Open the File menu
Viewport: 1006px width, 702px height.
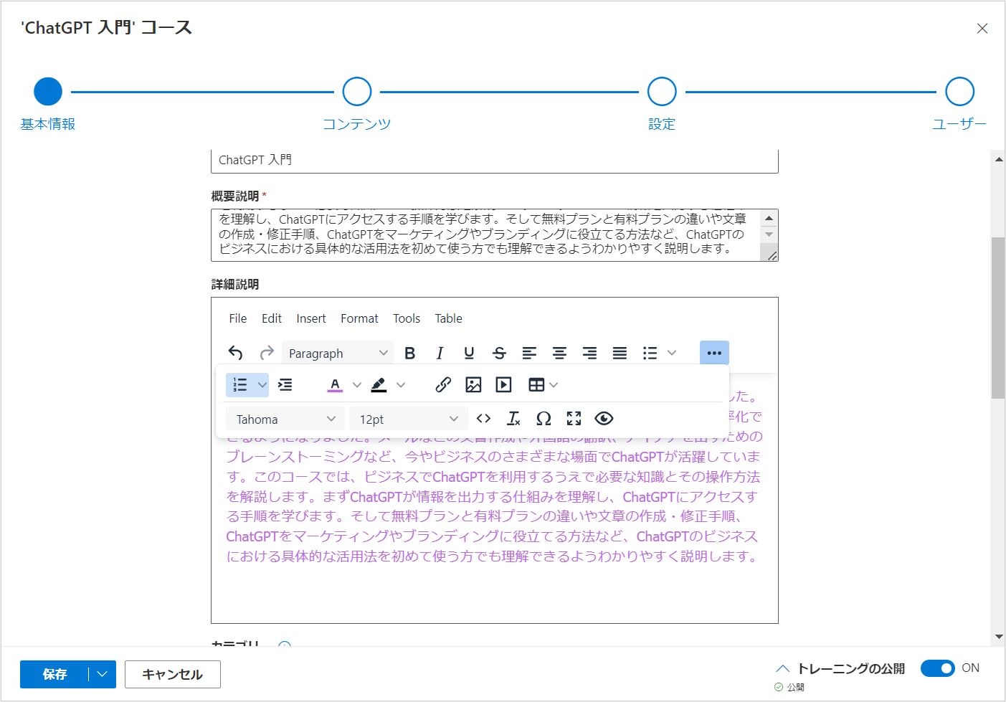click(x=238, y=318)
